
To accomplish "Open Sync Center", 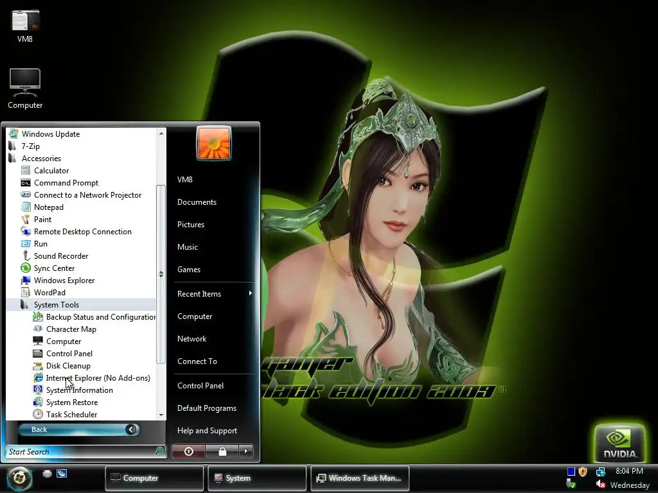I will (x=54, y=268).
